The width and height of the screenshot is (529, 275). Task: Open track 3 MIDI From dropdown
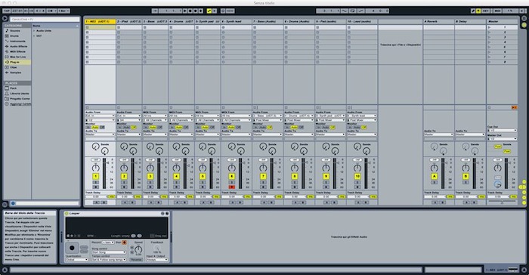[x=155, y=116]
